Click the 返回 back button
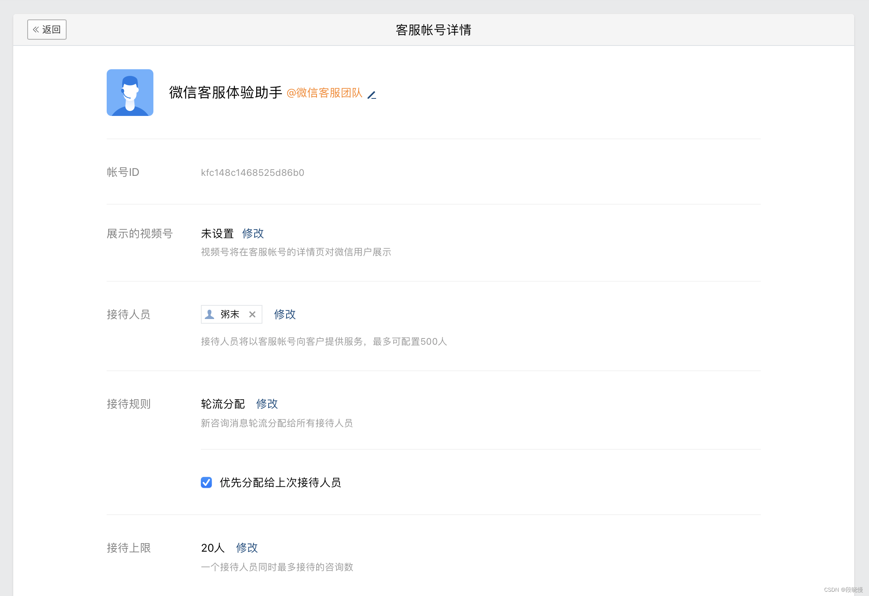 click(47, 30)
